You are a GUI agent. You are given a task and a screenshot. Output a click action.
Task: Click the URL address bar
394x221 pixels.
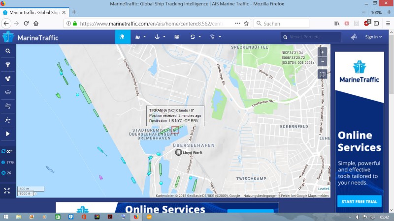(x=151, y=24)
